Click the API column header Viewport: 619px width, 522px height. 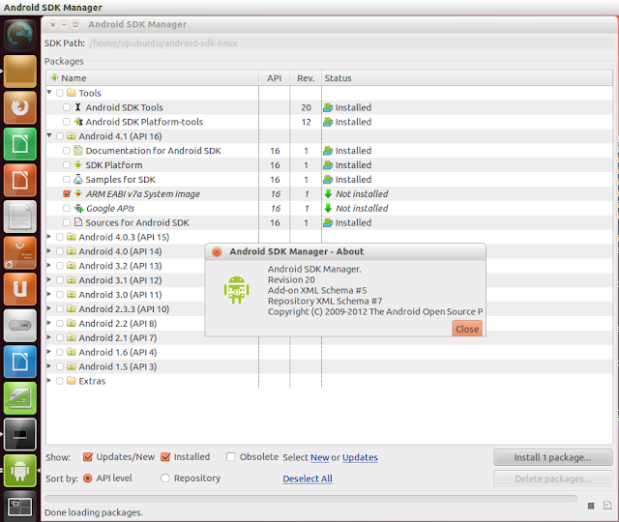point(275,78)
